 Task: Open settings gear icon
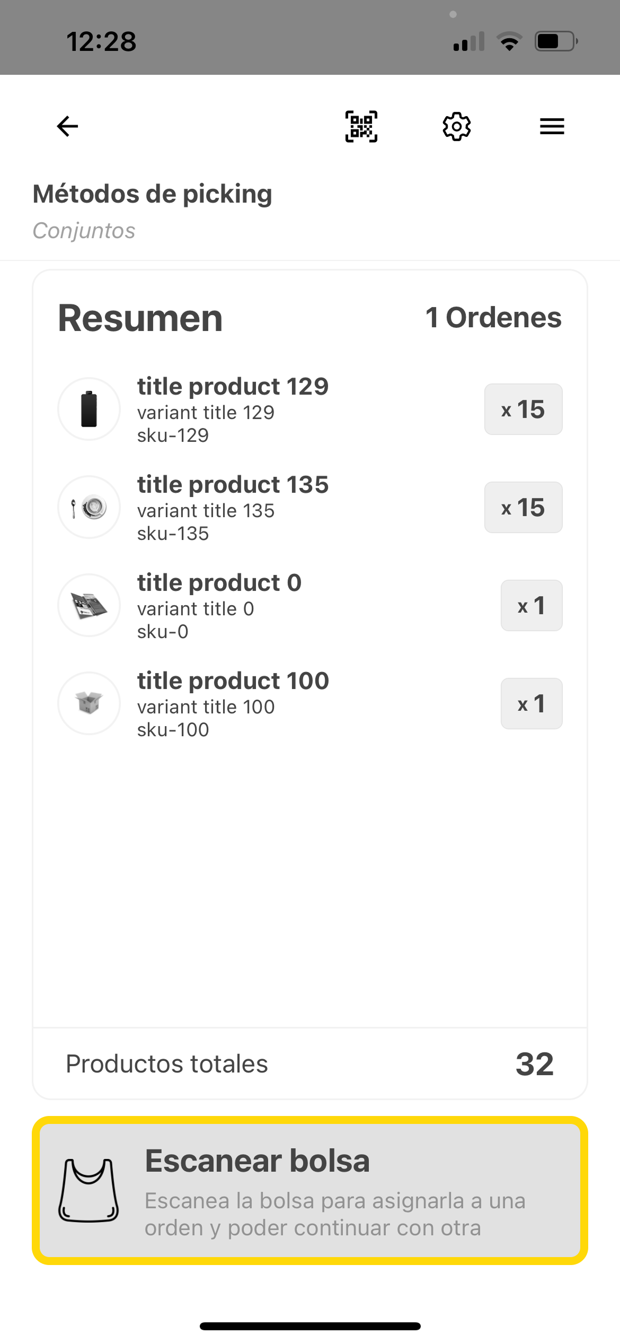tap(456, 126)
